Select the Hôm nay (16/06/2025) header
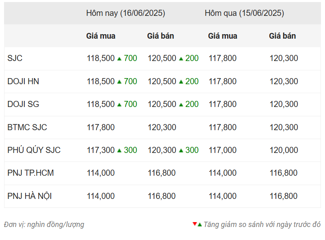Screen dimensions: 325x240 coord(126,13)
